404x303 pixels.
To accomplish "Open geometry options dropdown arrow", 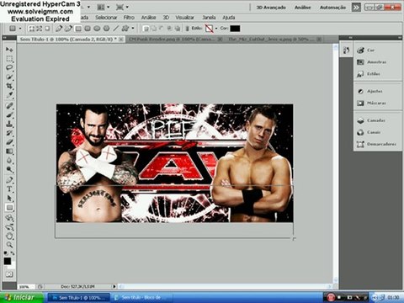I will tap(133, 29).
